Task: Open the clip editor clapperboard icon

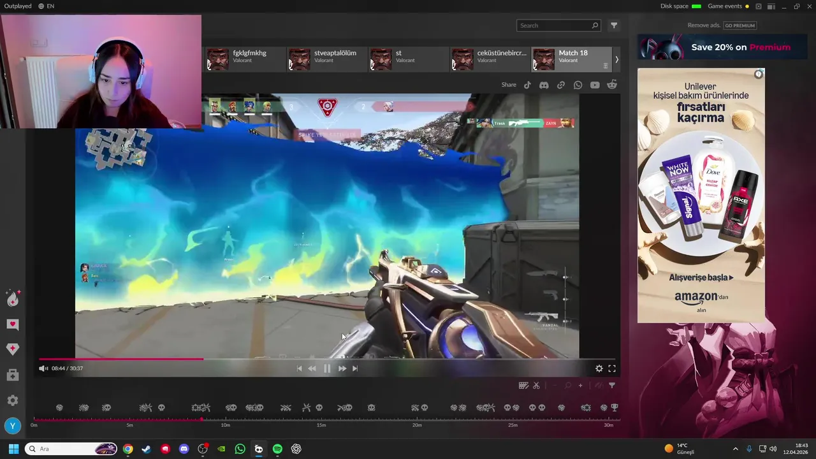Action: click(523, 385)
